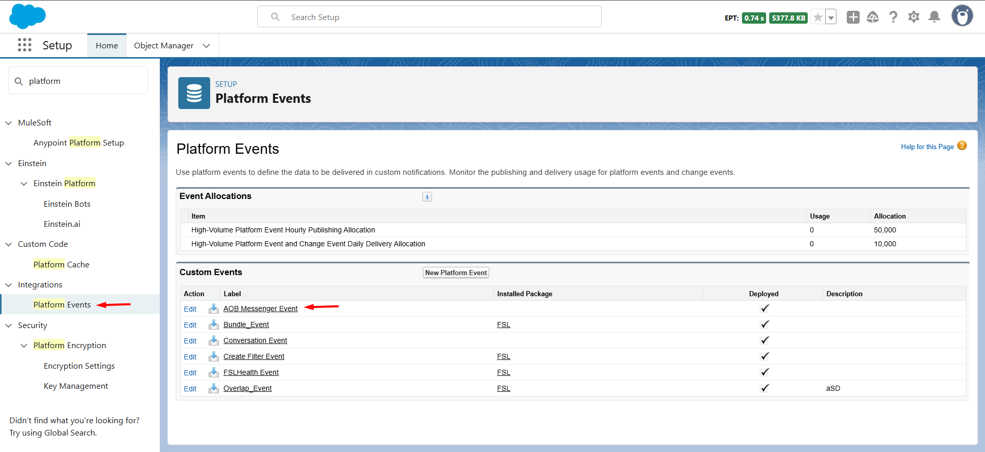985x452 pixels.
Task: Open Anypoint Platform Setup
Action: (x=79, y=142)
